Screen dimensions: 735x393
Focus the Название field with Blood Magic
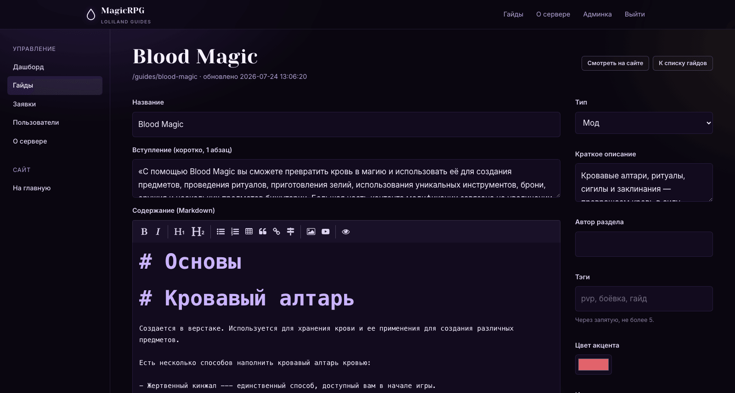(x=346, y=124)
